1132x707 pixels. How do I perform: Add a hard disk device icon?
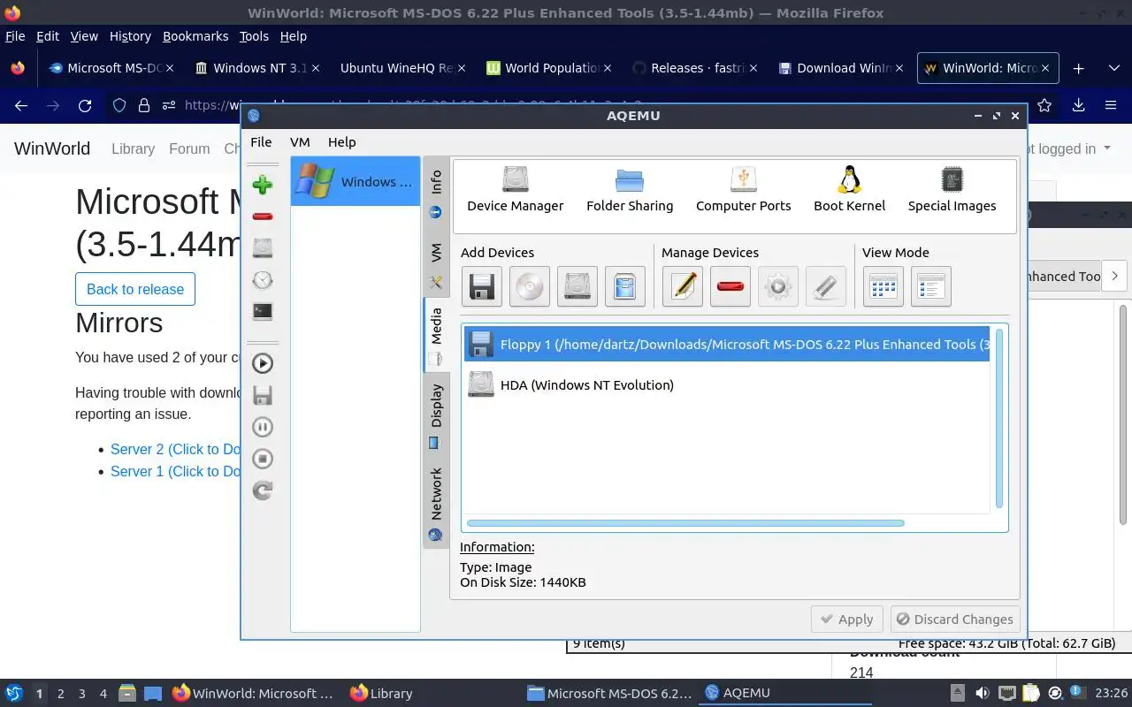(577, 286)
